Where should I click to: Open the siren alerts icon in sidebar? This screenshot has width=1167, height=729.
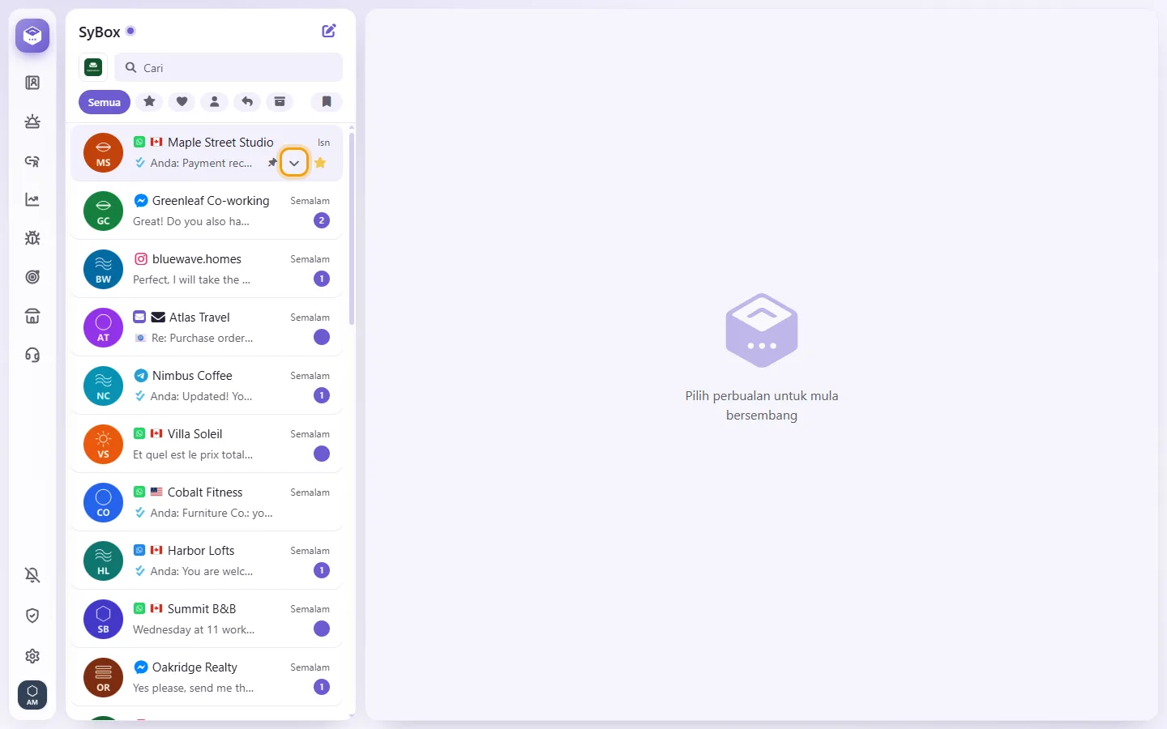32,122
